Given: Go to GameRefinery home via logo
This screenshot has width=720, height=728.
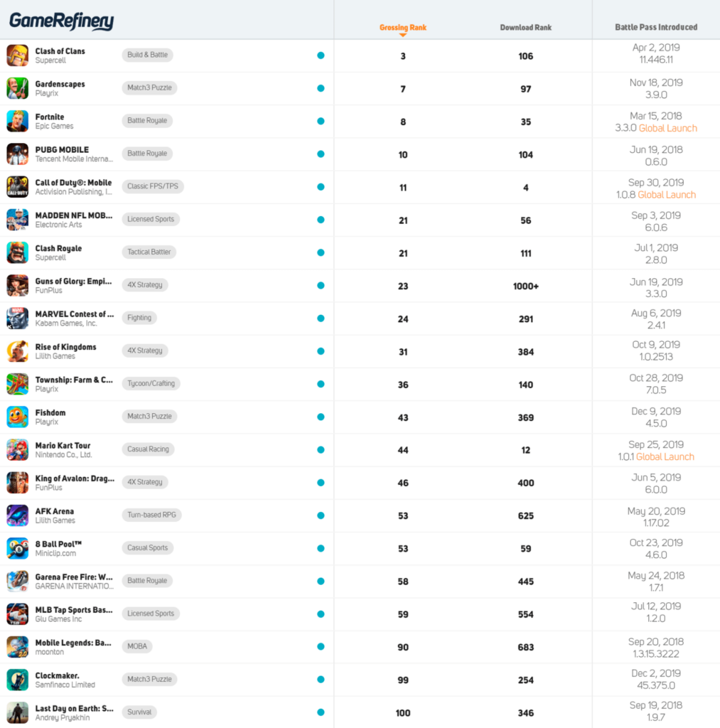Looking at the screenshot, I should (61, 21).
